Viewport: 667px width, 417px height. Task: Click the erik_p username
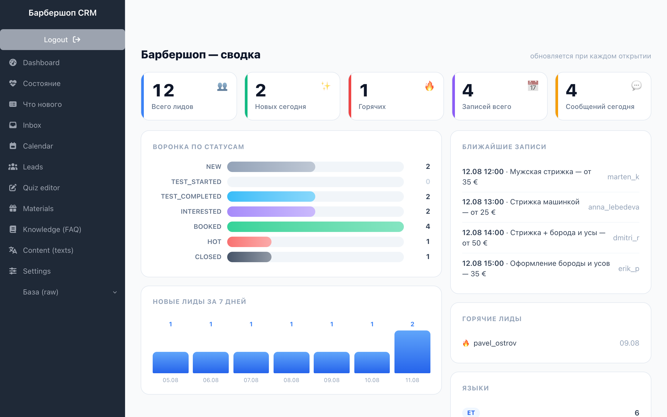point(629,269)
